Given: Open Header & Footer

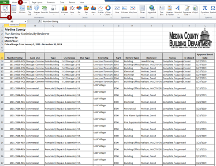Looking at the screenshot, I should (x=170, y=10).
